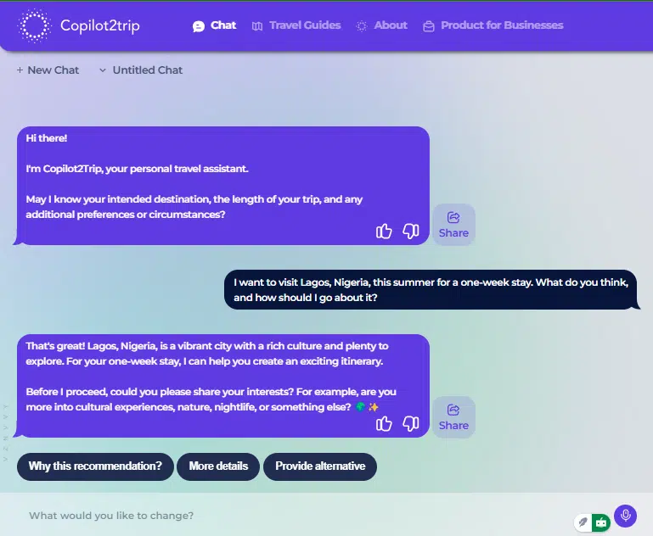653x536 pixels.
Task: Click the About dotted-circle icon
Action: 362,26
